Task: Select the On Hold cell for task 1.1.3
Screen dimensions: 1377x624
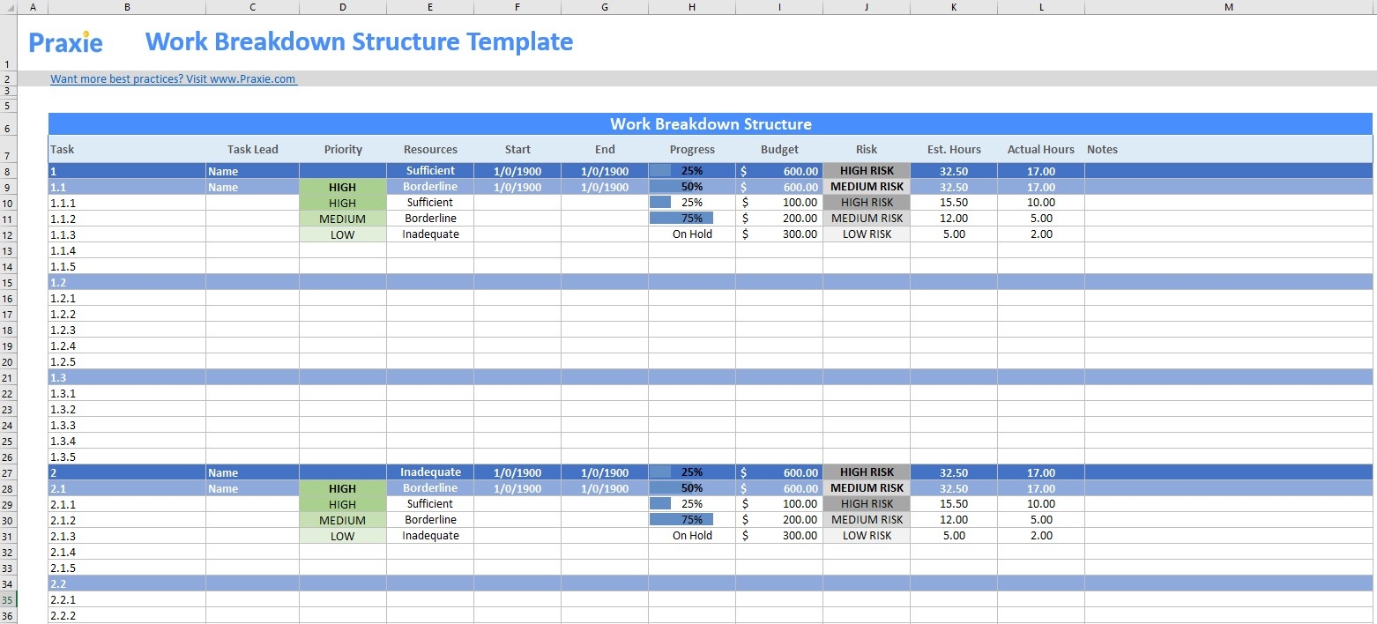Action: (691, 234)
